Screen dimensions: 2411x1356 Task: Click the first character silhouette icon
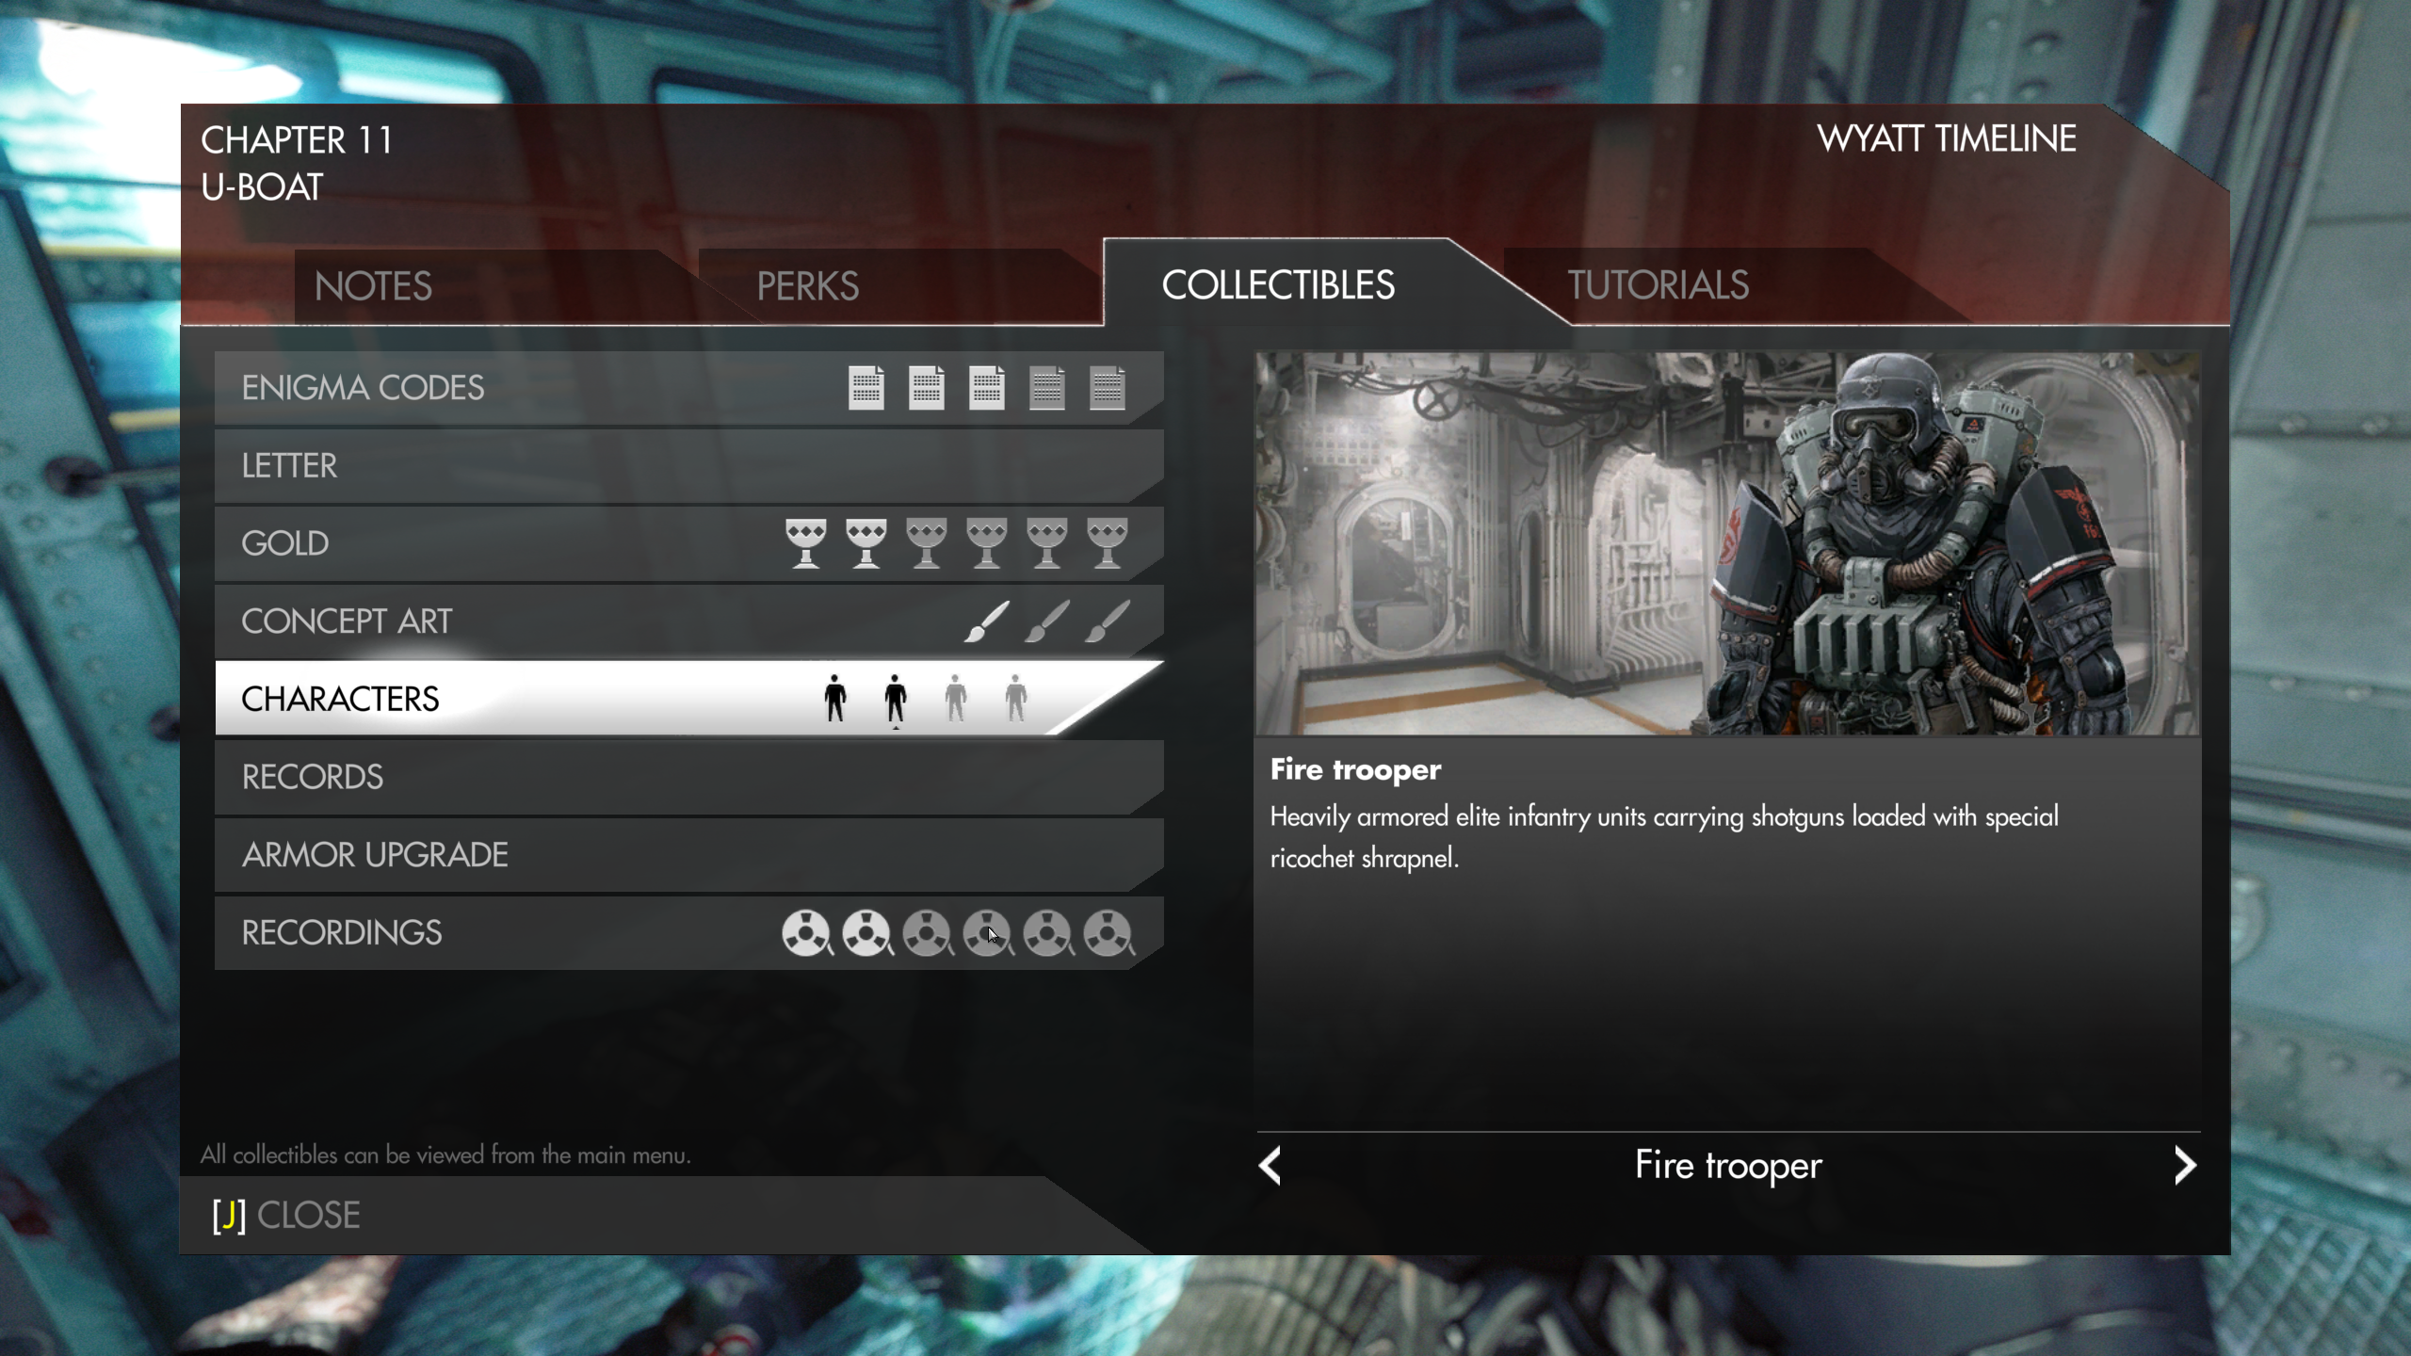point(834,697)
